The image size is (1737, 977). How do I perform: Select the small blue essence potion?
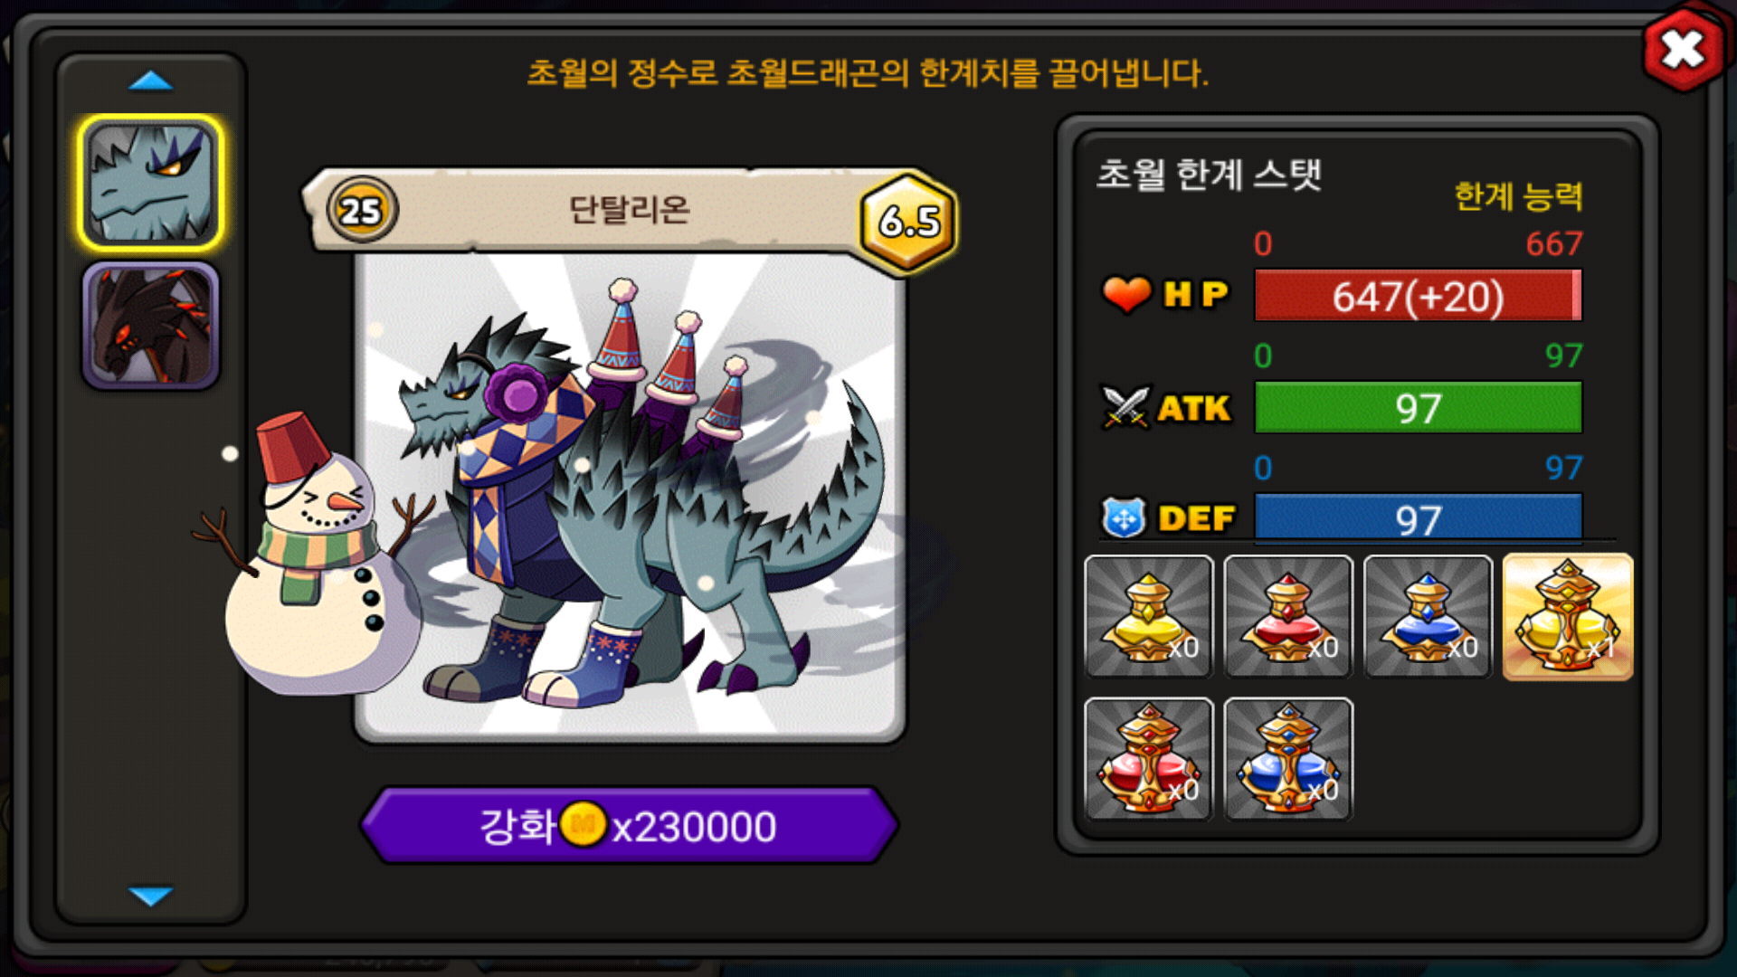pyautogui.click(x=1428, y=617)
